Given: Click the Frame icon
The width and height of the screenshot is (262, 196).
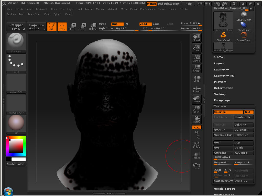Looking at the screenshot, I should [196, 145].
